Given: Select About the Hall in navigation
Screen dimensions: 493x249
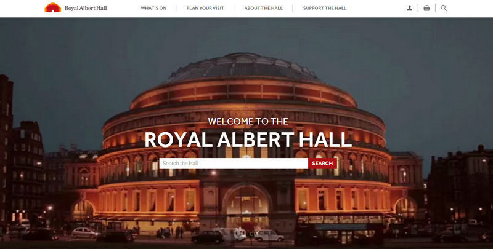Looking at the screenshot, I should click(x=264, y=8).
